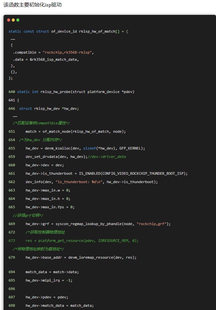Click the dev_info call on line 662
Viewport: 216px width, 310px height.
(92, 182)
